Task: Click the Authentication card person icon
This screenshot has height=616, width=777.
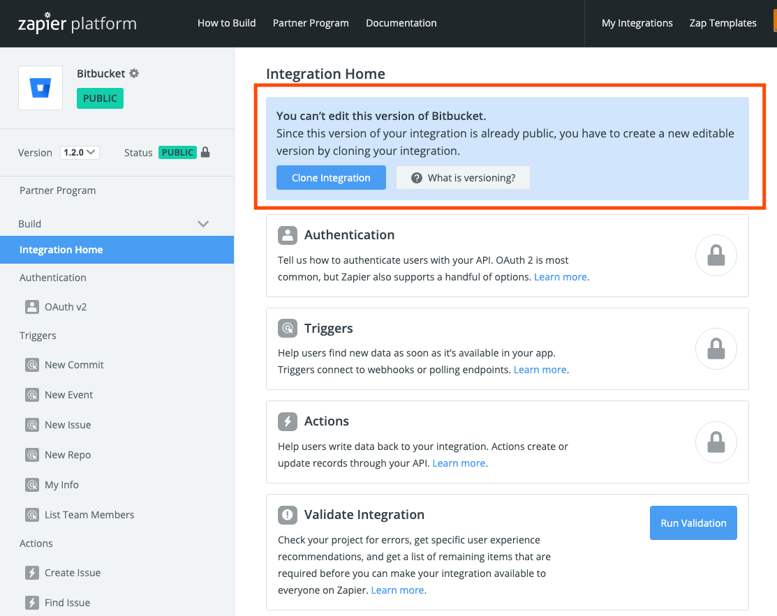Action: tap(288, 235)
